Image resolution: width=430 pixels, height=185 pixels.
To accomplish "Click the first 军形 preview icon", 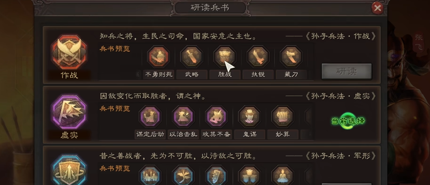I will [150, 175].
